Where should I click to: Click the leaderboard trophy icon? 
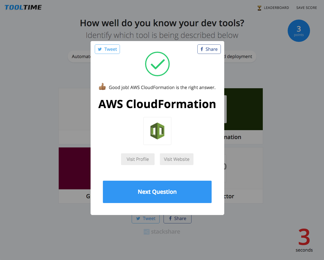[259, 8]
